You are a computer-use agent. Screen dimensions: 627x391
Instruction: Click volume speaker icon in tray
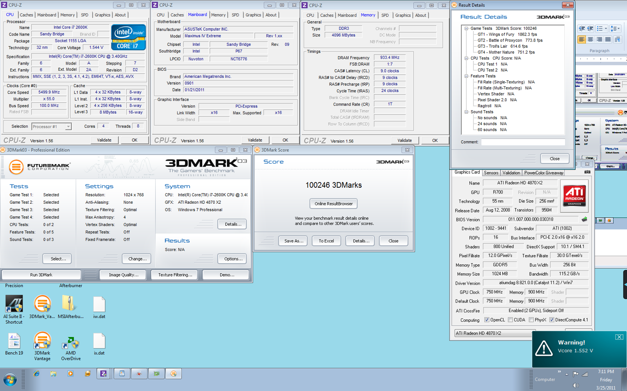pyautogui.click(x=575, y=386)
